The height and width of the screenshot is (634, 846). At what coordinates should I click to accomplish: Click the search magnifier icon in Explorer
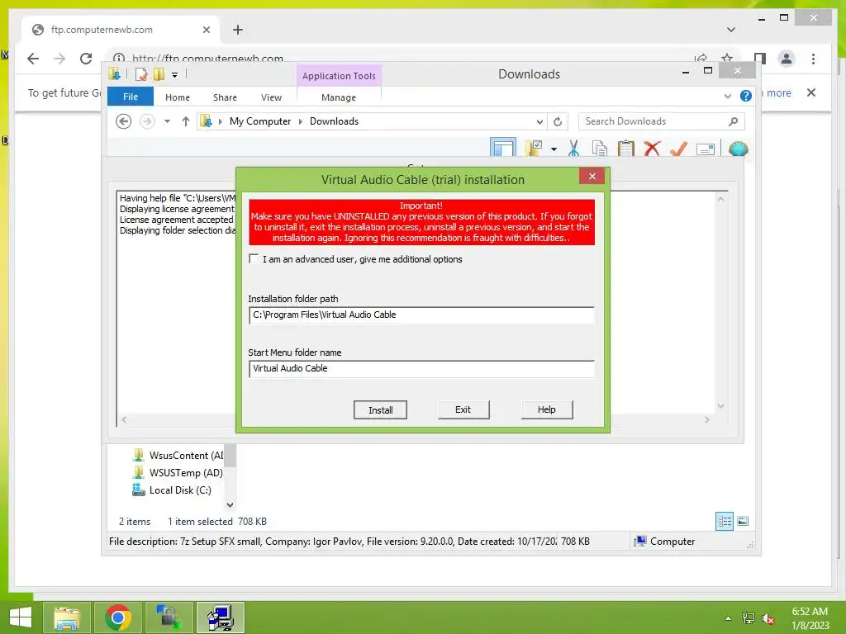[x=734, y=121]
